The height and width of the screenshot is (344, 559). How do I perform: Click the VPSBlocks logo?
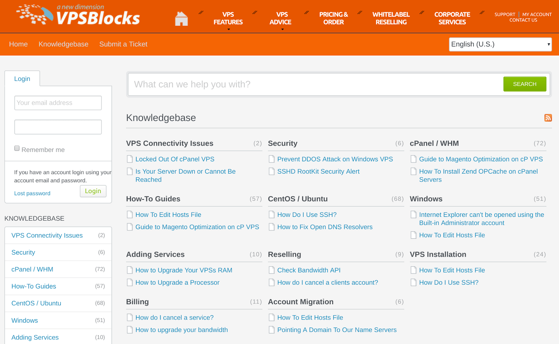78,15
